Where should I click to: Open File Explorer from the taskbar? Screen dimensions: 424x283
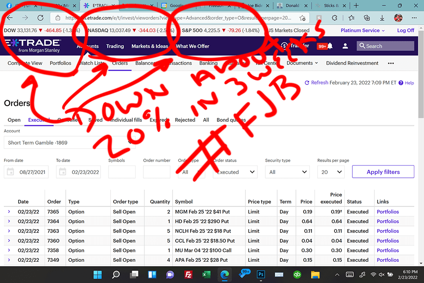point(315,275)
